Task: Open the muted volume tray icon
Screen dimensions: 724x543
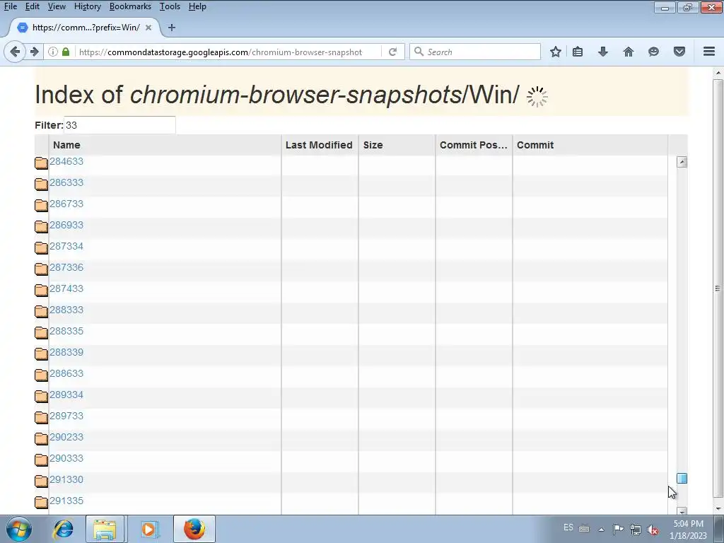Action: (x=653, y=530)
